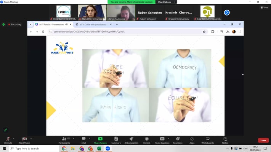Click the Chrome profile avatar
The width and height of the screenshot is (271, 152).
[234, 32]
